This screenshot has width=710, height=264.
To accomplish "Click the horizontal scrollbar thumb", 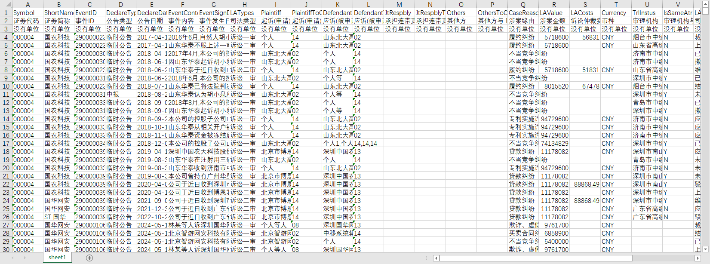I will coord(536,258).
